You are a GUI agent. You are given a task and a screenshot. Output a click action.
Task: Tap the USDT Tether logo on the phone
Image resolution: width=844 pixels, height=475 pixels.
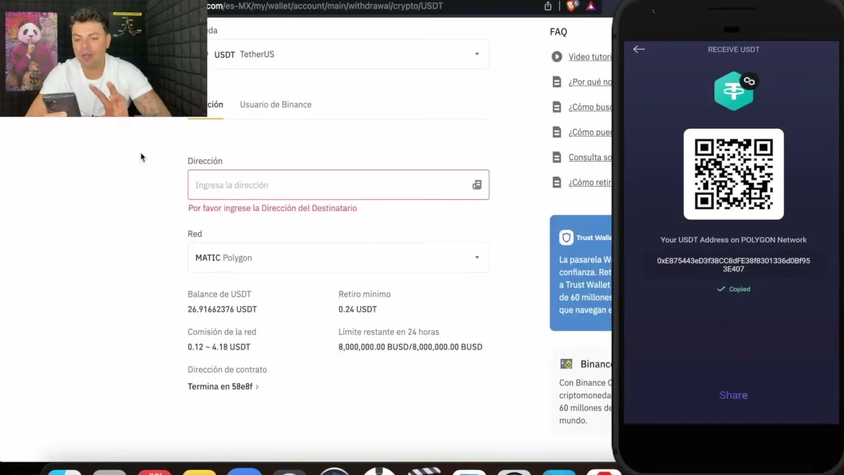[734, 91]
